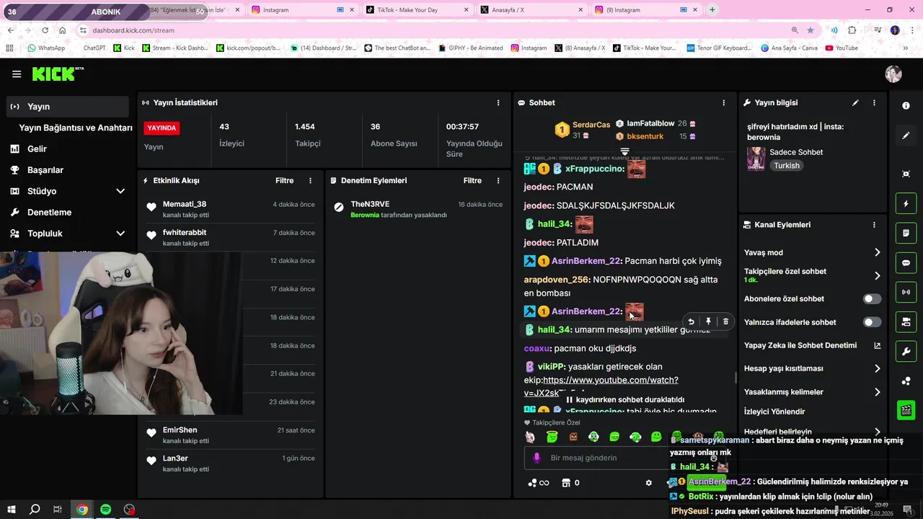This screenshot has width=923, height=519.
Task: Open Windows taskbar search
Action: [x=35, y=510]
